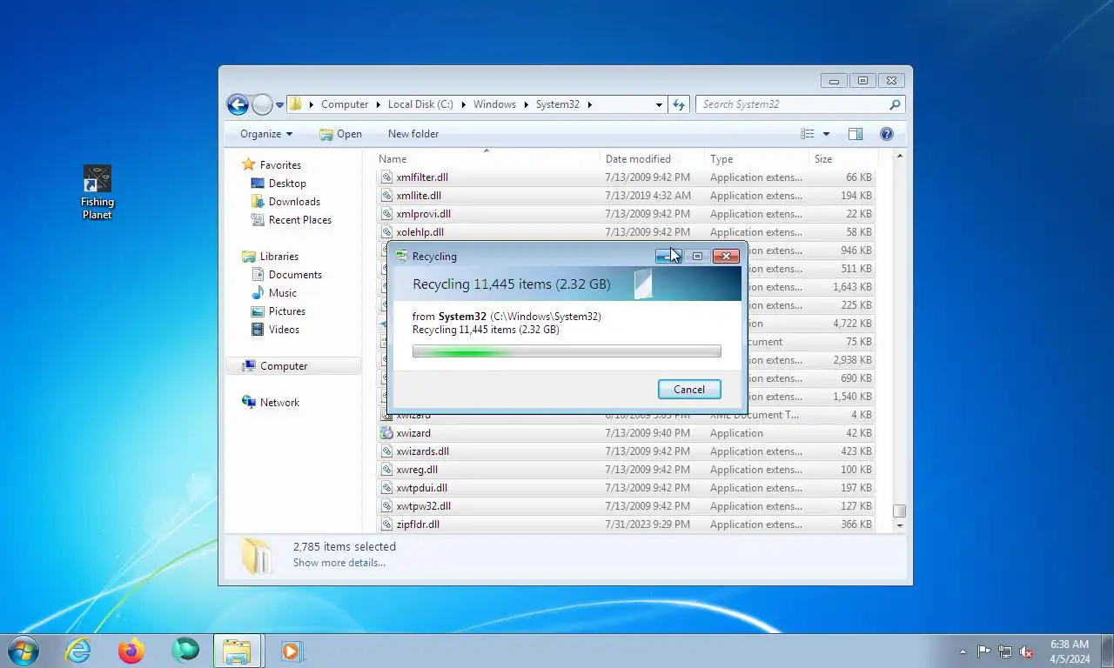Viewport: 1114px width, 668px height.
Task: Click the Cancel button in Recycling dialog
Action: tap(689, 390)
